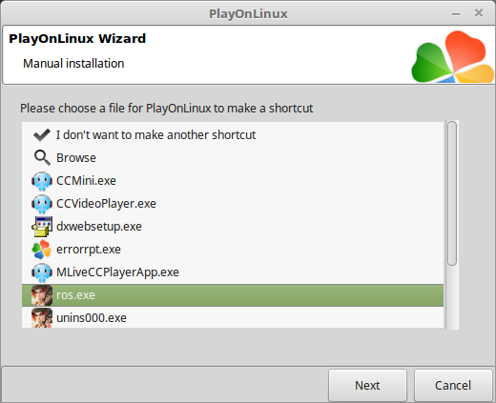Image resolution: width=496 pixels, height=403 pixels.
Task: Click the magnifying glass Browse icon
Action: tap(42, 158)
